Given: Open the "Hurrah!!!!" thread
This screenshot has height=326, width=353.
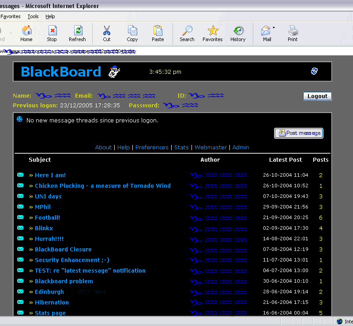Looking at the screenshot, I should click(49, 239).
